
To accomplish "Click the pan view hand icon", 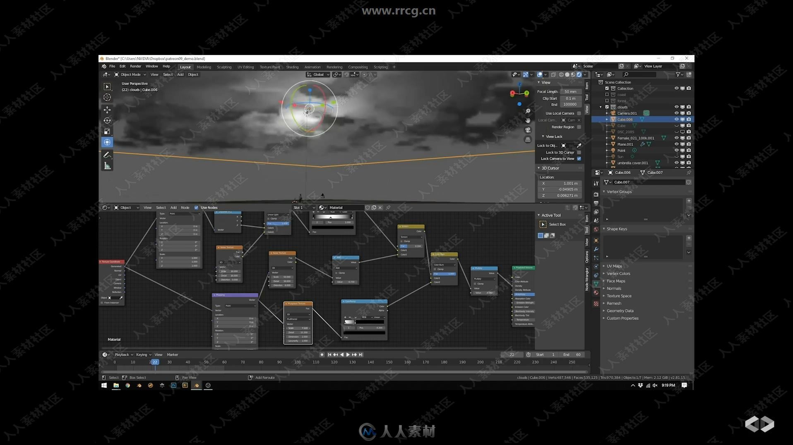I will [528, 120].
